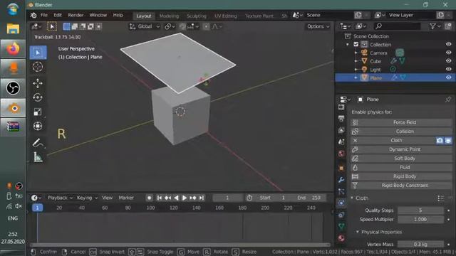Image resolution: width=456 pixels, height=256 pixels.
Task: Expand the Cube item in outliner
Action: coord(356,61)
